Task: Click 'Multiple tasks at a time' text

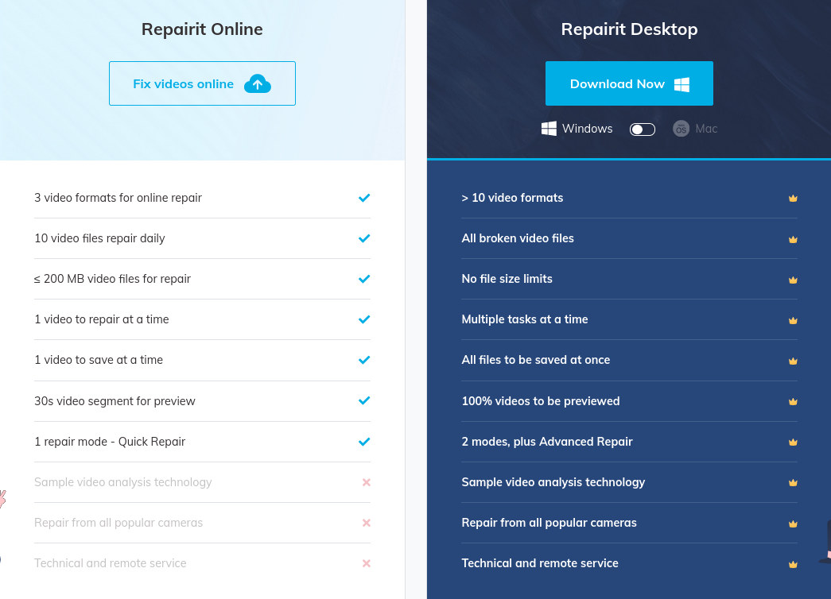Action: click(x=525, y=319)
